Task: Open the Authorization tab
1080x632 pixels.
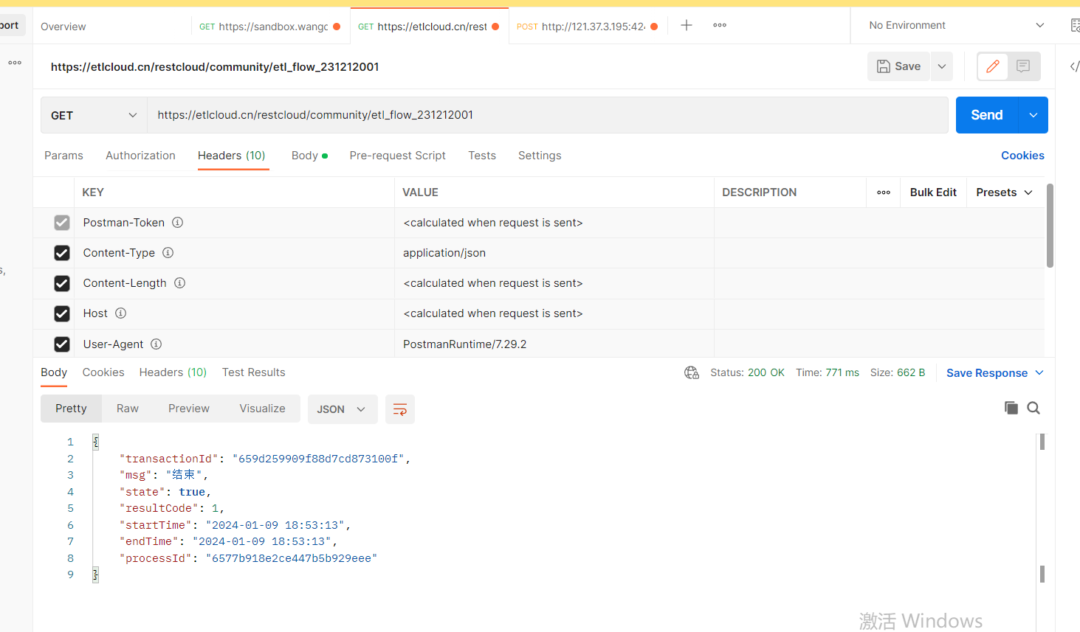Action: 140,156
